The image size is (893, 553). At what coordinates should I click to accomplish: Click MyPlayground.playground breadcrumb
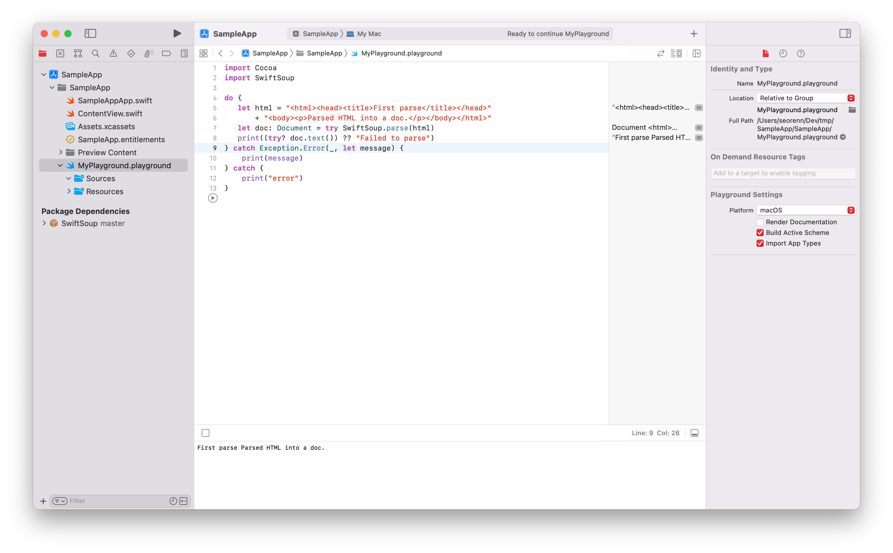[x=396, y=53]
